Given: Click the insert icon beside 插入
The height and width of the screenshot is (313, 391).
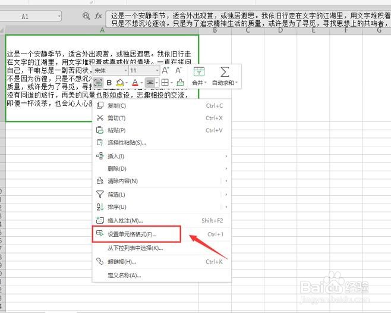Looking at the screenshot, I should tap(100, 156).
